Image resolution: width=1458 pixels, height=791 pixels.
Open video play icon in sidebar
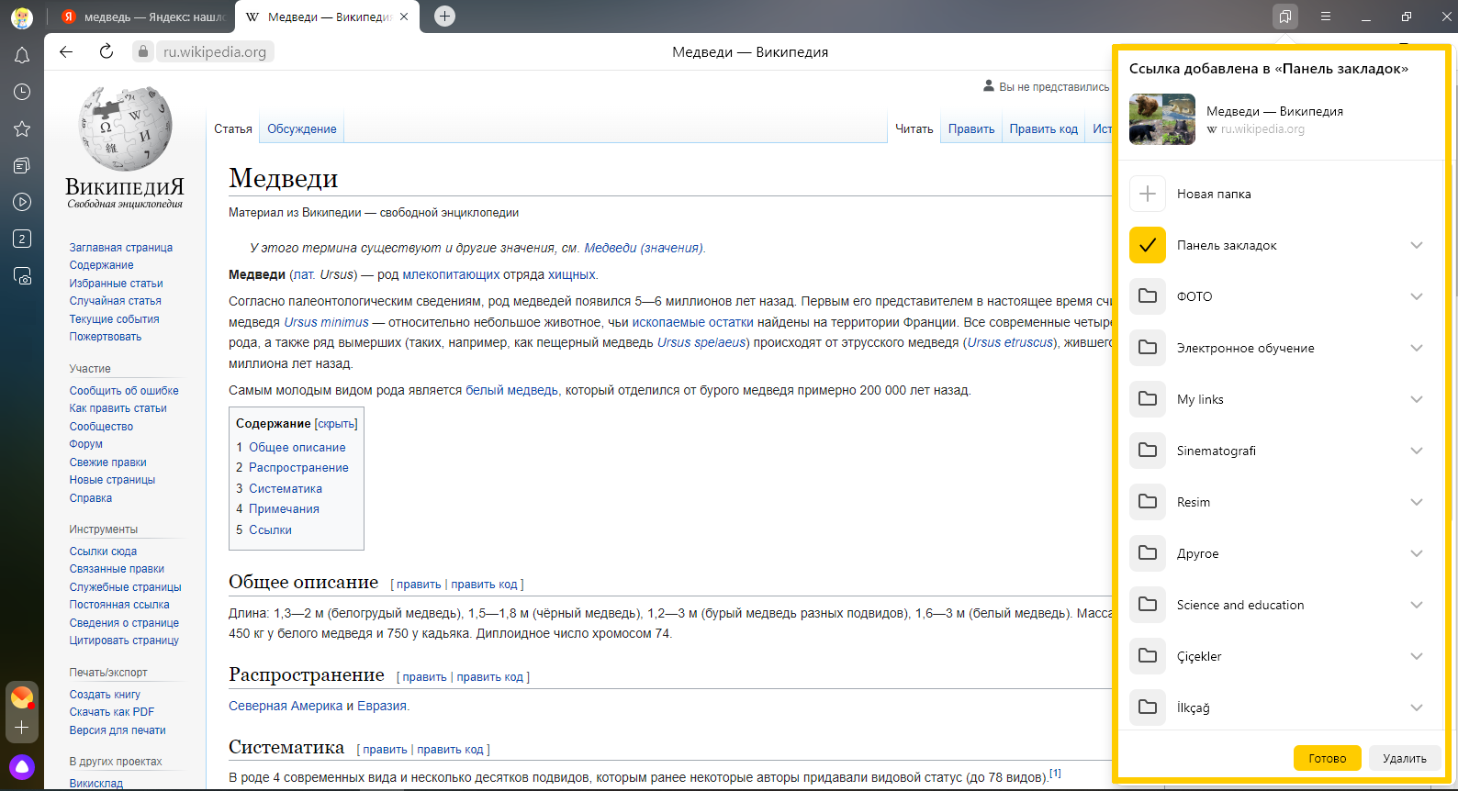pyautogui.click(x=22, y=202)
